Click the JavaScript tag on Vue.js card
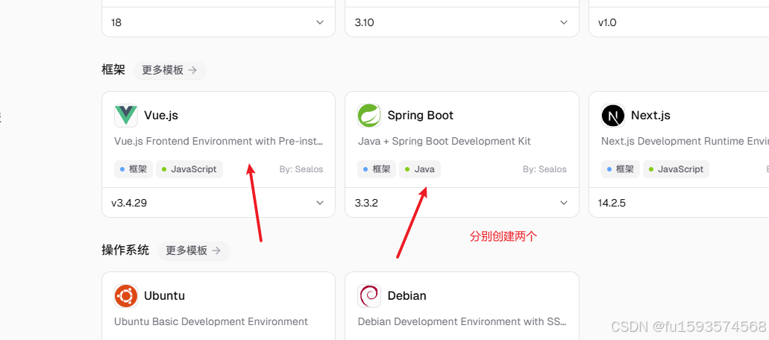 (x=189, y=169)
